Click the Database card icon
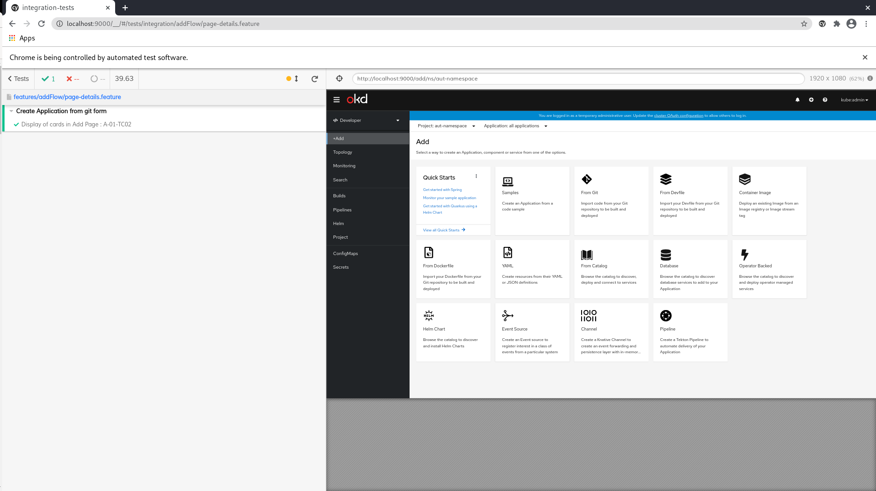 pyautogui.click(x=666, y=255)
